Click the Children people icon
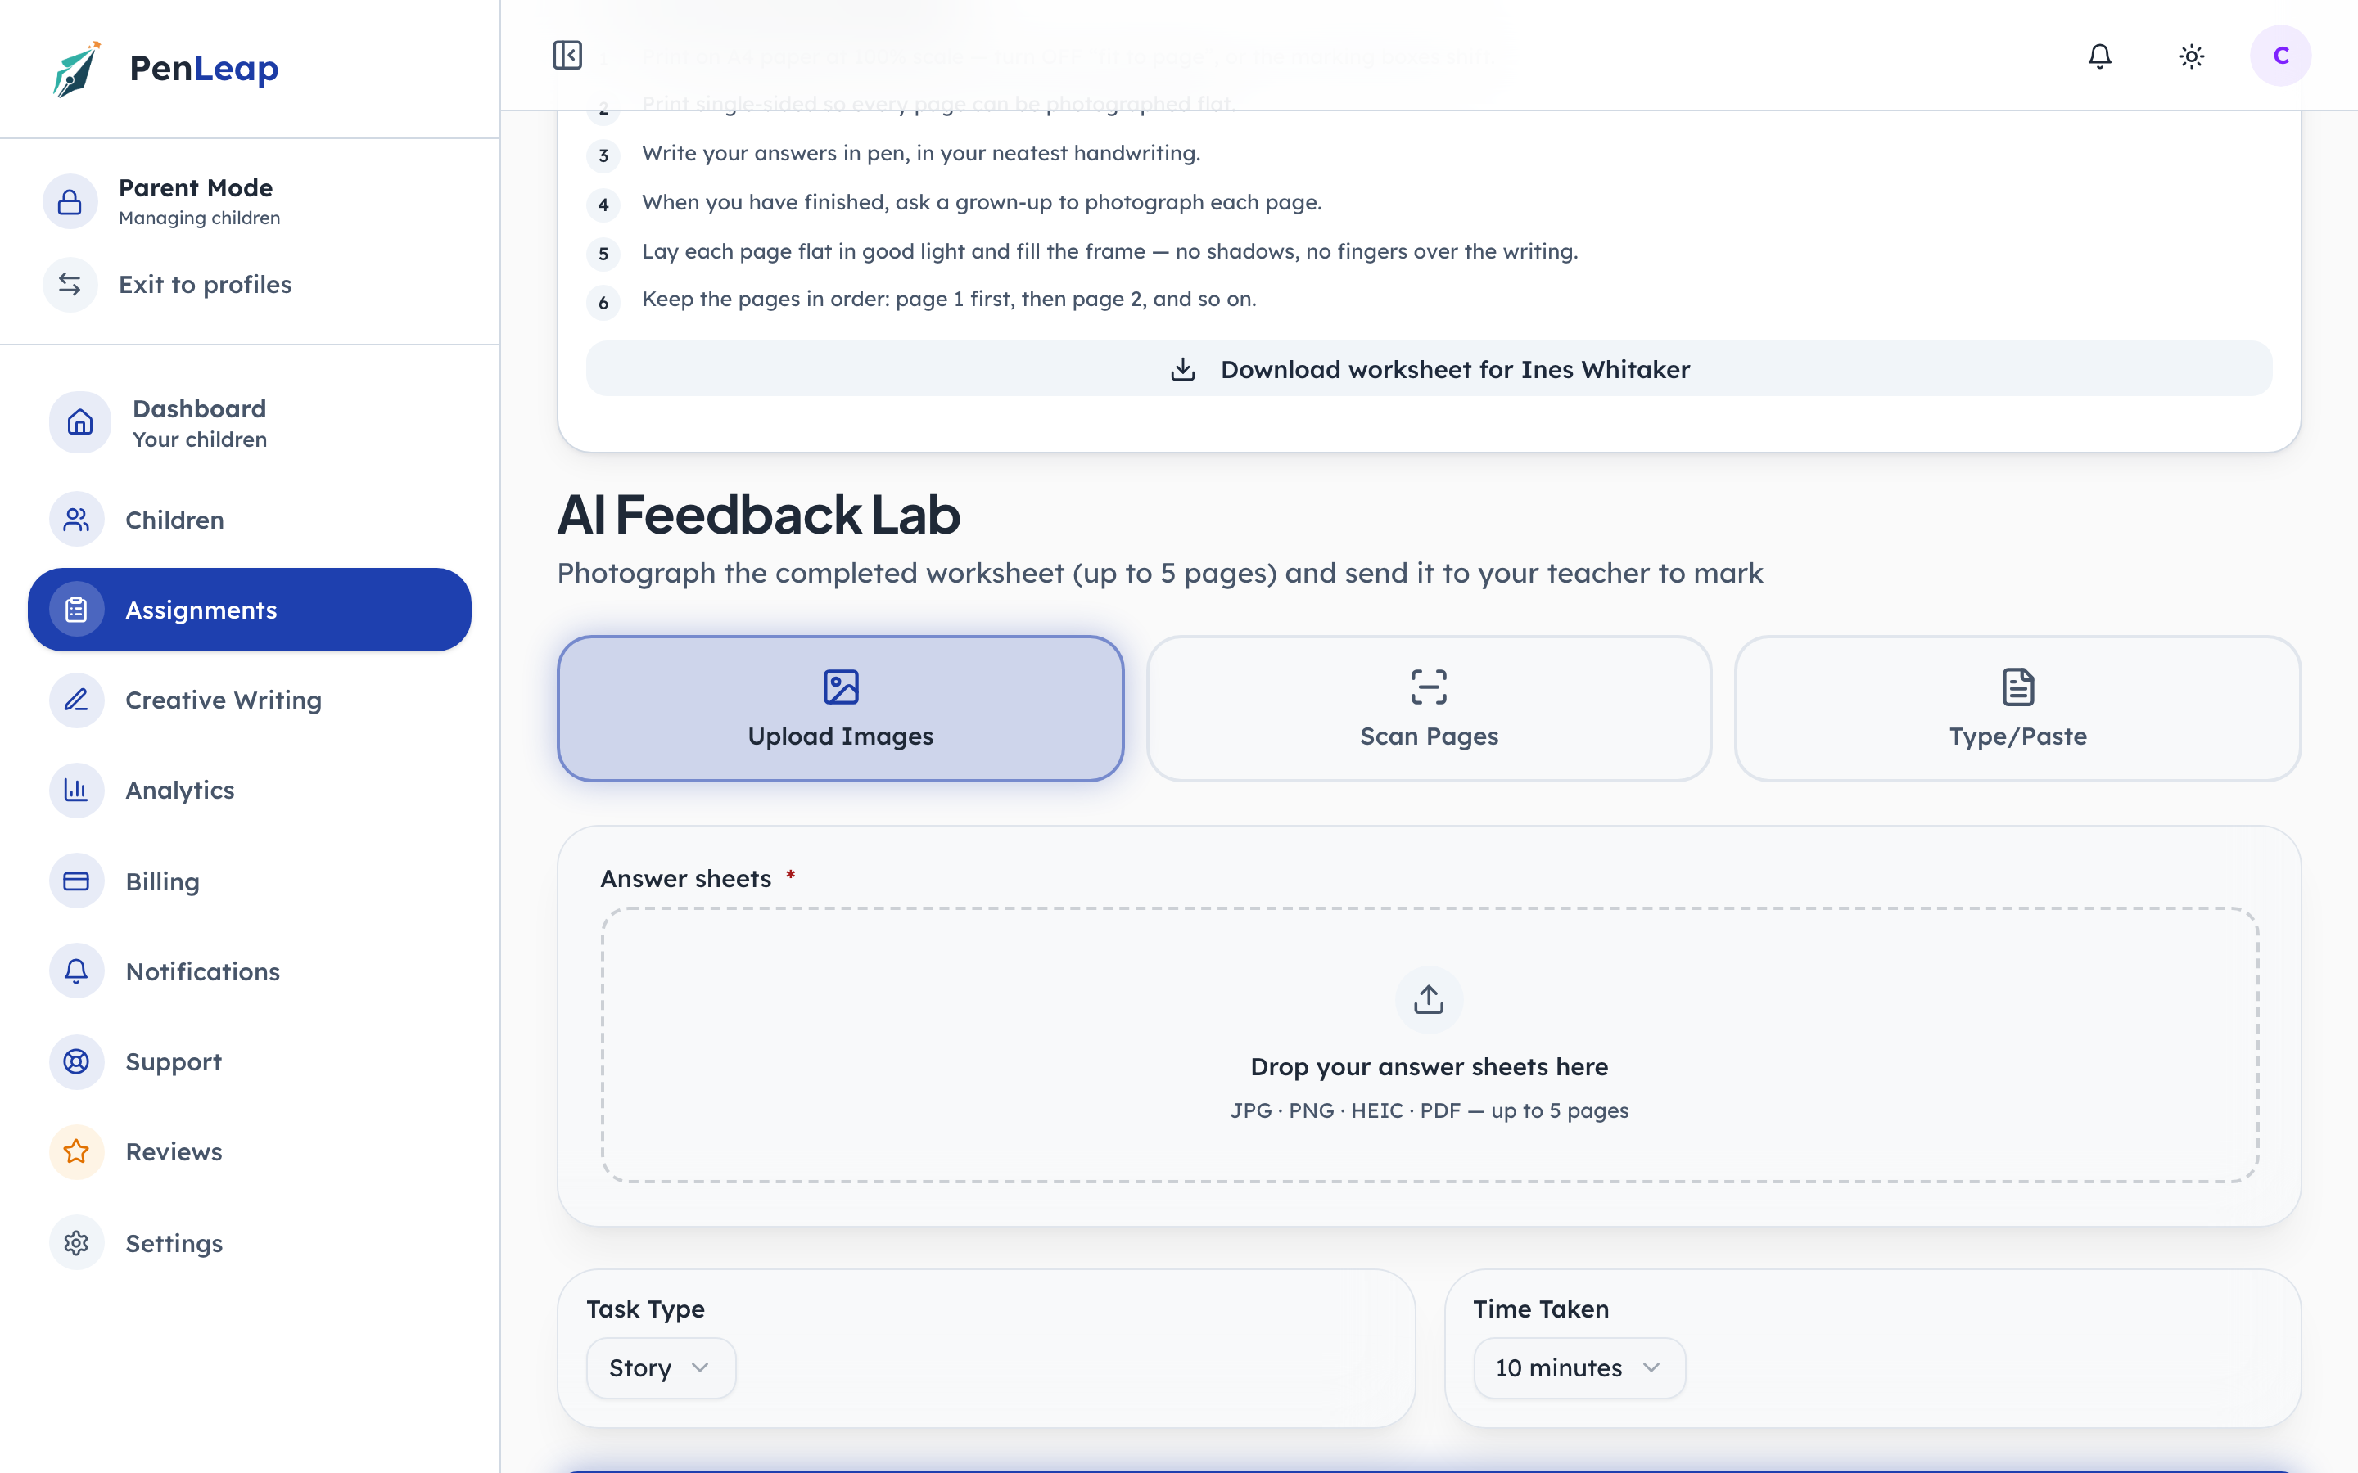This screenshot has height=1473, width=2358. (x=76, y=520)
